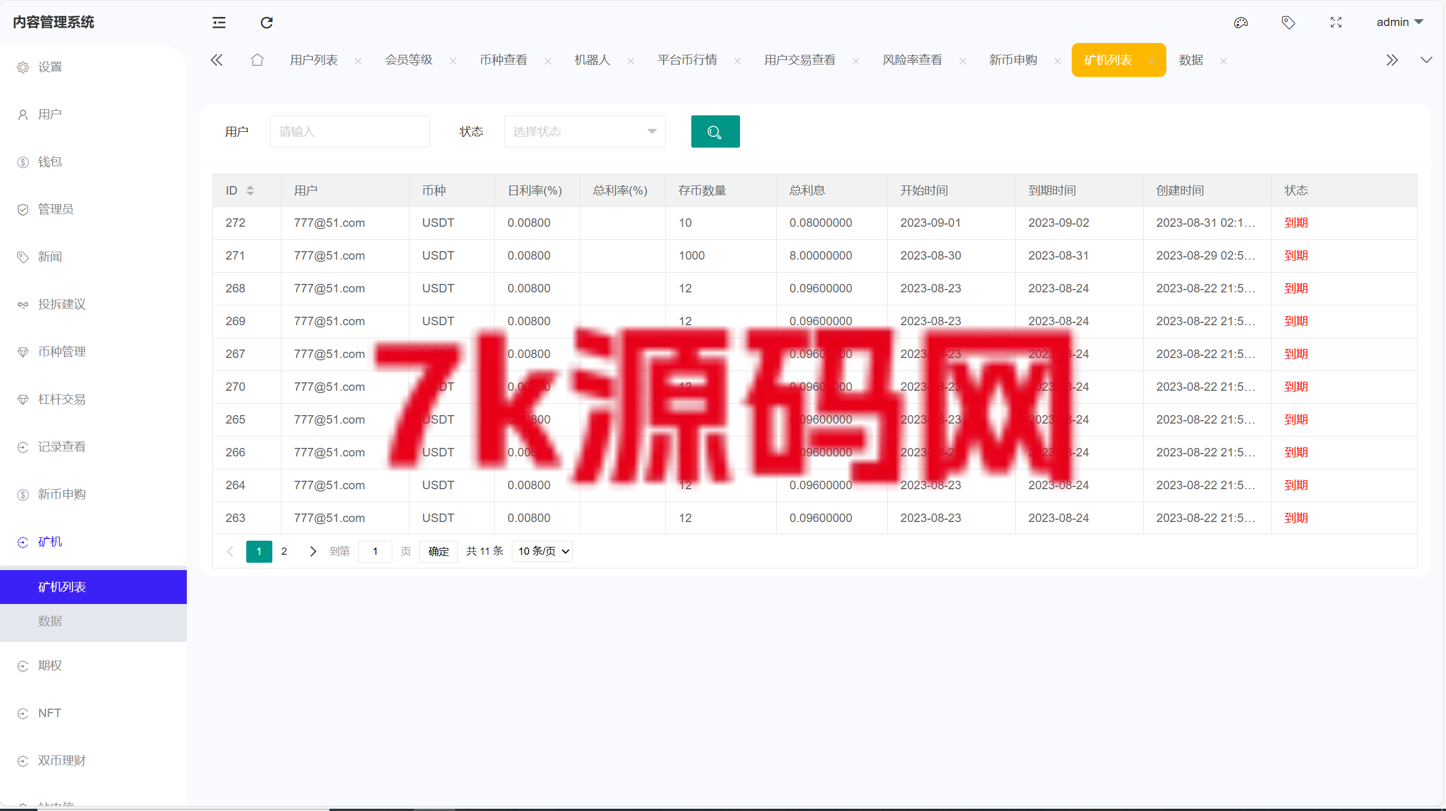The height and width of the screenshot is (811, 1446).
Task: Go to the home tab icon
Action: tap(257, 60)
